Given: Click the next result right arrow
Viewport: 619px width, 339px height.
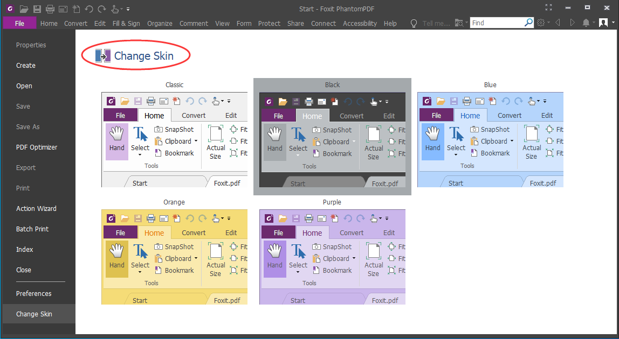Looking at the screenshot, I should point(572,23).
